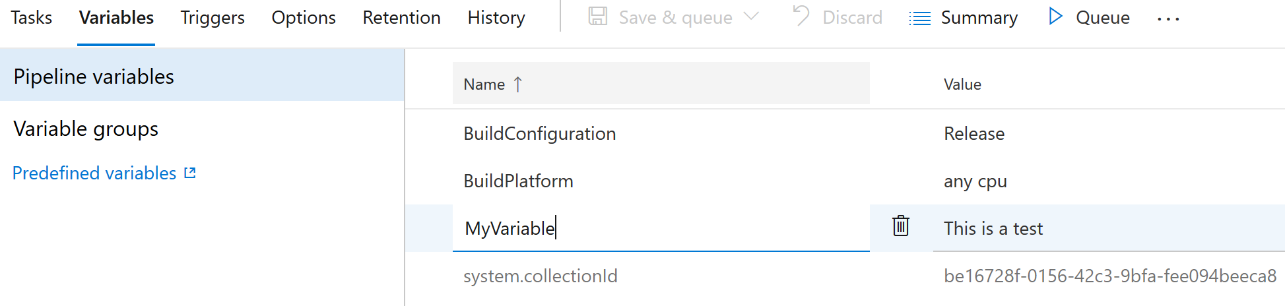Expand the Save & queue dropdown chevron
This screenshot has height=306, width=1285.
coord(751,16)
